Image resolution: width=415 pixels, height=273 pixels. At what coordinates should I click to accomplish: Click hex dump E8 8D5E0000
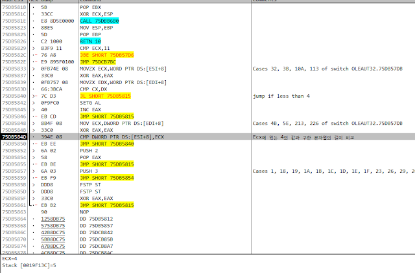[58, 21]
